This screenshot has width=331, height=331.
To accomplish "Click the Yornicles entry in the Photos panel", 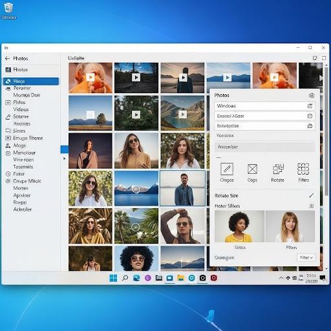I will point(225,135).
